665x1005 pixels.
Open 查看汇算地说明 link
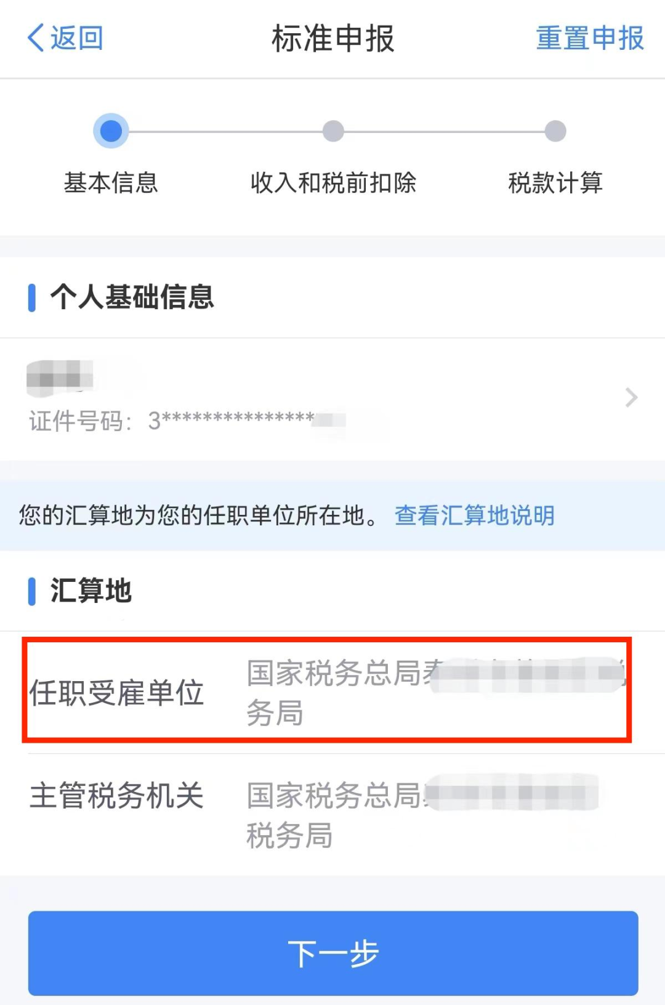pyautogui.click(x=475, y=515)
